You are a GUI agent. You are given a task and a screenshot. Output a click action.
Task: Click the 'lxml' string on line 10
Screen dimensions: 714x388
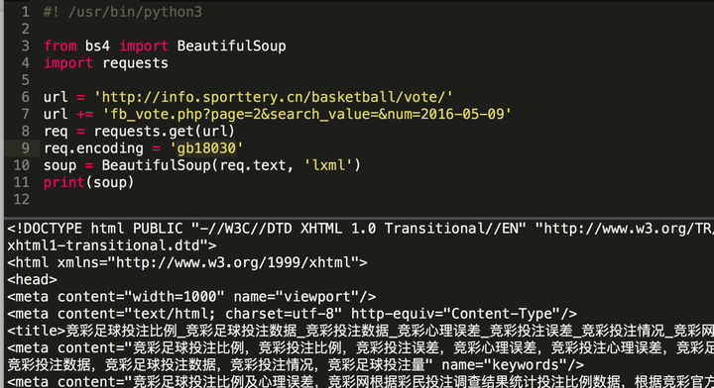point(328,165)
